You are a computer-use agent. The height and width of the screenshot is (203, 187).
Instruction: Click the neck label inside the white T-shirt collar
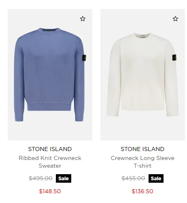[143, 36]
